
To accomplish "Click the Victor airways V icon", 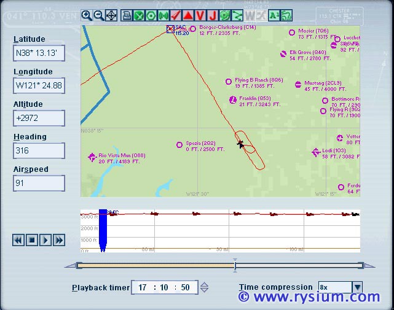I will point(200,15).
